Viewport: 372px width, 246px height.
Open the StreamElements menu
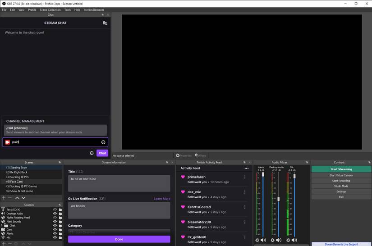(x=94, y=9)
